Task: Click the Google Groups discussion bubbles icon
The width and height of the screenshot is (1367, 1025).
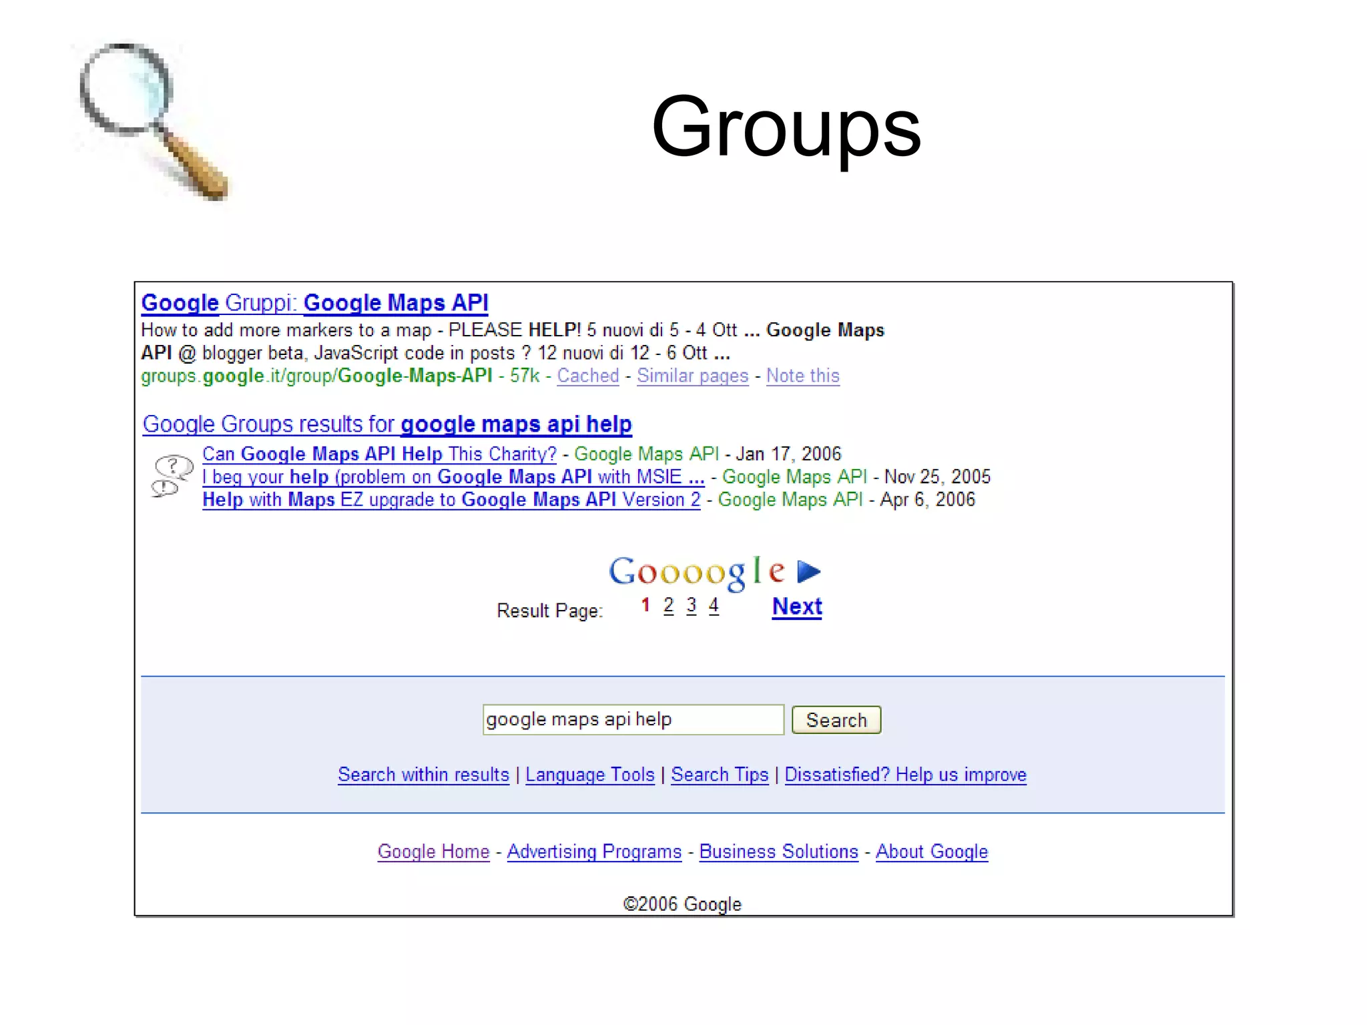Action: (x=172, y=476)
